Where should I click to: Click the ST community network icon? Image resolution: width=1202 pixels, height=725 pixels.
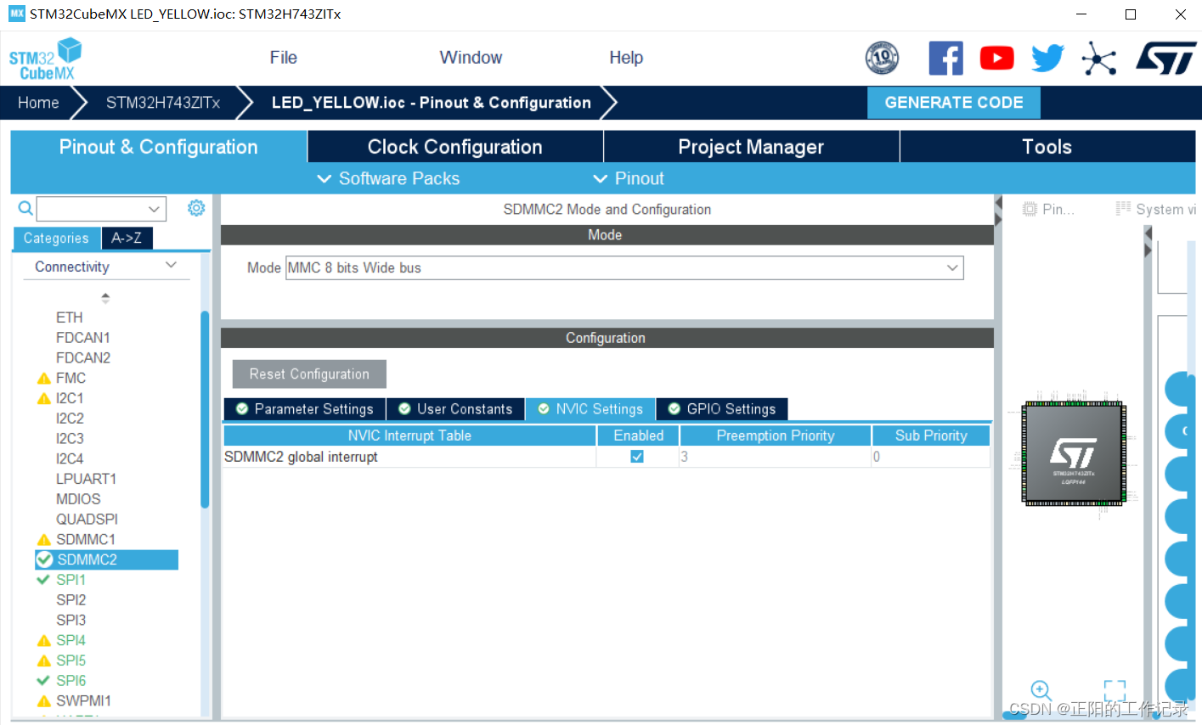tap(1099, 59)
